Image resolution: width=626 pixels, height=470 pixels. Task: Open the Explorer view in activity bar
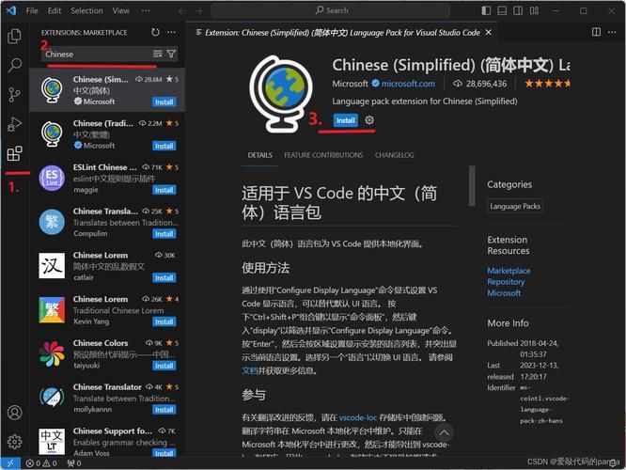click(x=15, y=36)
